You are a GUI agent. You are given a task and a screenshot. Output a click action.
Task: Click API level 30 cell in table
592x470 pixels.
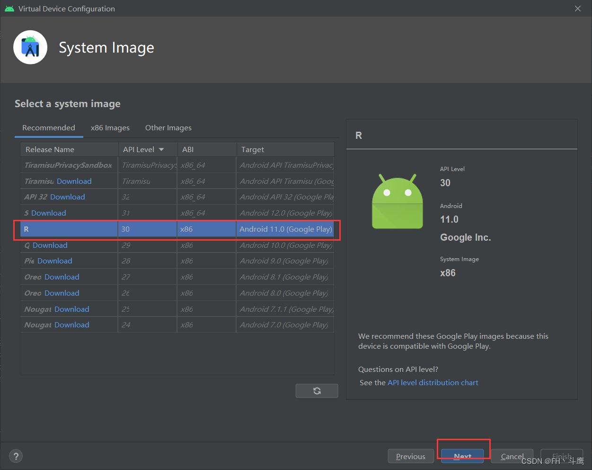(x=148, y=229)
